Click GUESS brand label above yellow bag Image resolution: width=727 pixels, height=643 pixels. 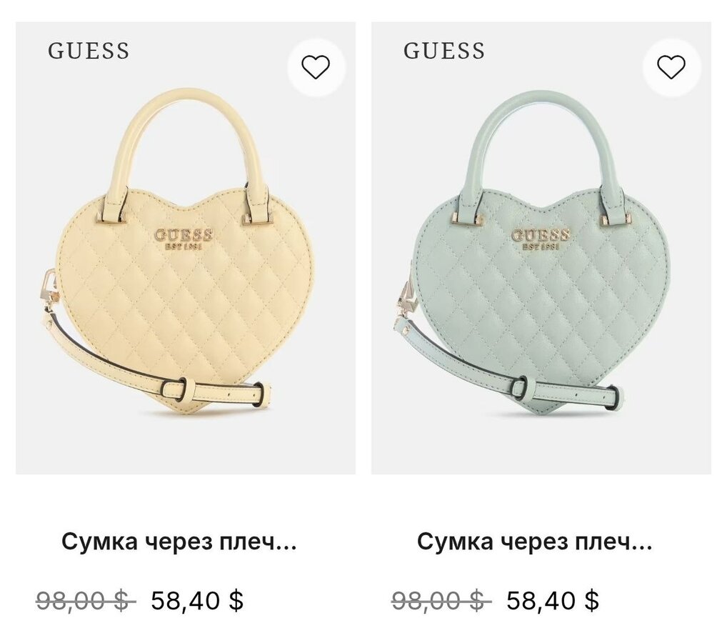point(89,51)
